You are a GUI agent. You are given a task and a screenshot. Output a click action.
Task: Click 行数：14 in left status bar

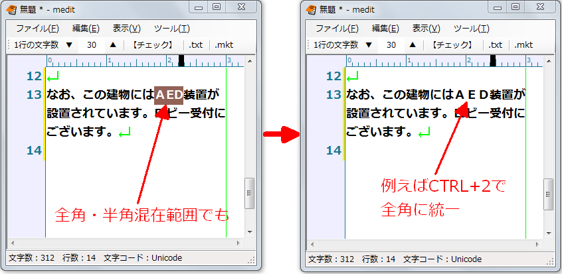(x=79, y=258)
